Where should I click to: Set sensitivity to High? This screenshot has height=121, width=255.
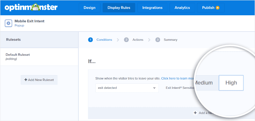(x=231, y=83)
